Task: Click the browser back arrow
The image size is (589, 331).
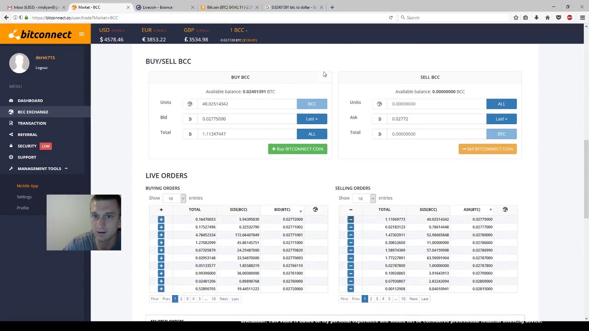Action: coord(6,17)
